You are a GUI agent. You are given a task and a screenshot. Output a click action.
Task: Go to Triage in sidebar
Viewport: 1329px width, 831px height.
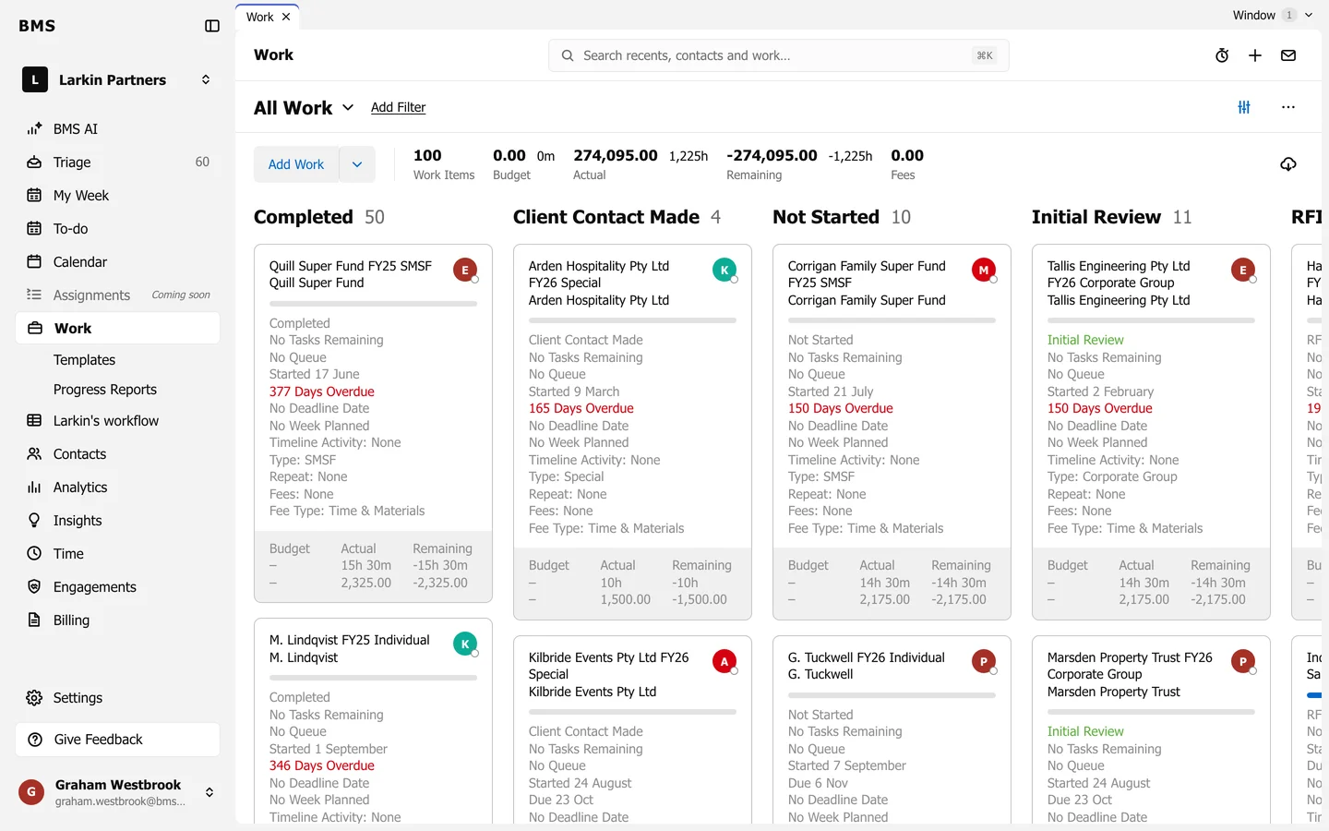tap(118, 163)
